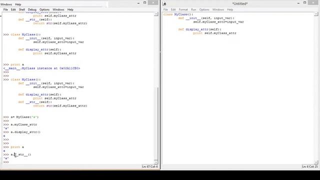Screen dimensions: 320x180
Task: Open Debug menu in Python Shell window
Action: tap(32, 9)
